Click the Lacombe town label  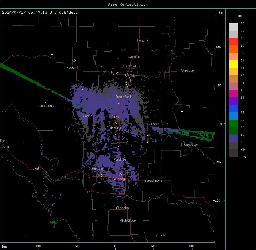[134, 57]
